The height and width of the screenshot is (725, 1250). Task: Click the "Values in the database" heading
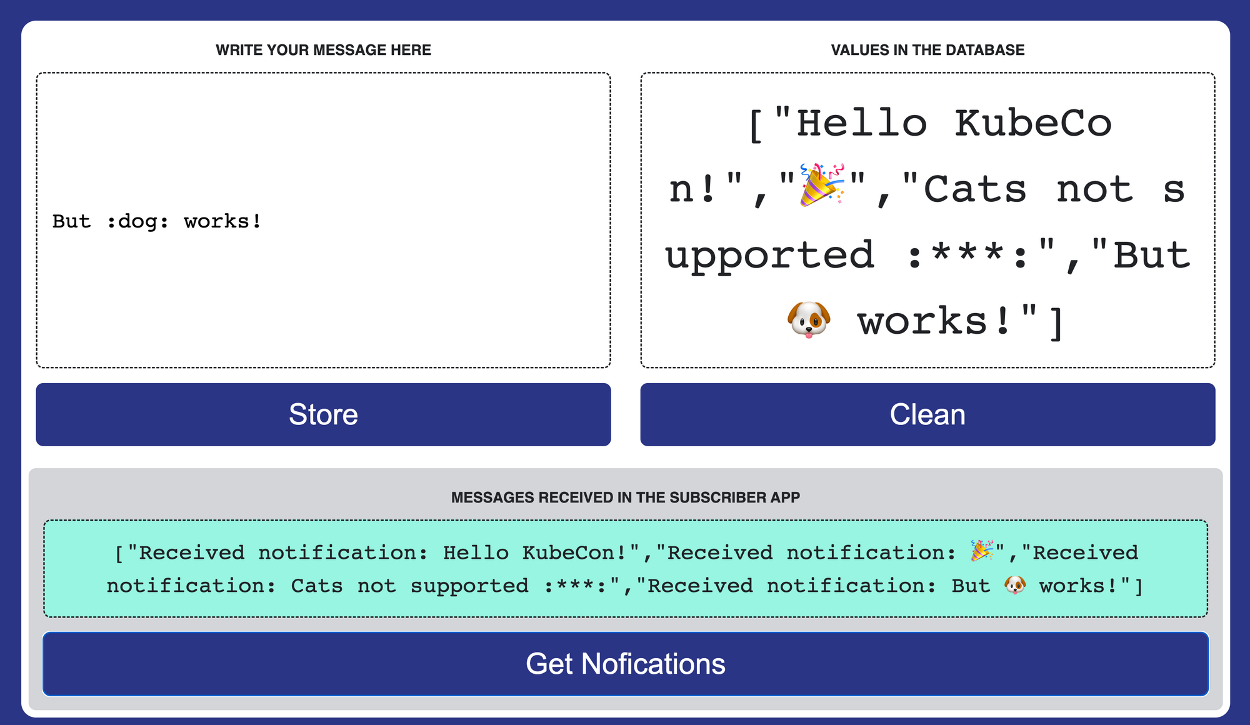click(927, 50)
